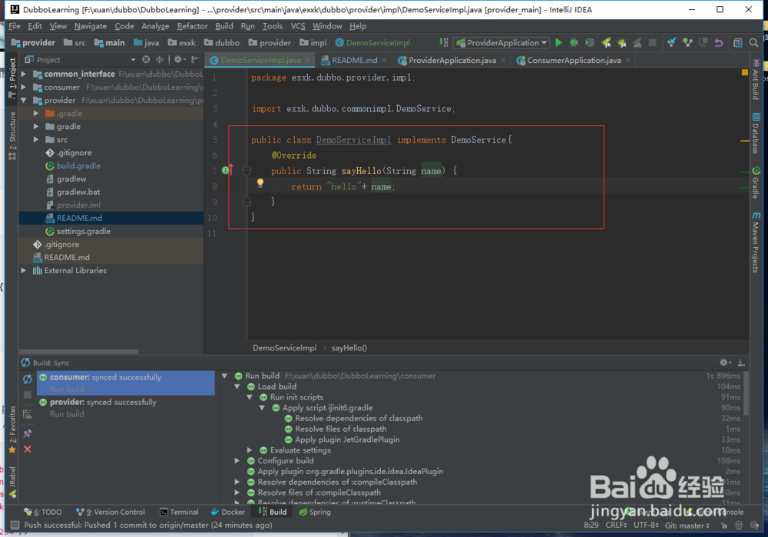Click the Git: master branch widget

point(687,525)
